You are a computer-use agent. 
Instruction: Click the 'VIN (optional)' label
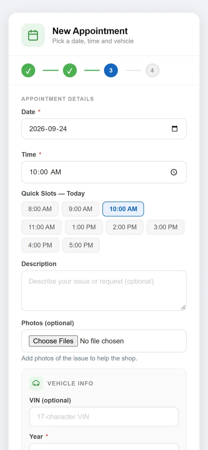pos(50,400)
